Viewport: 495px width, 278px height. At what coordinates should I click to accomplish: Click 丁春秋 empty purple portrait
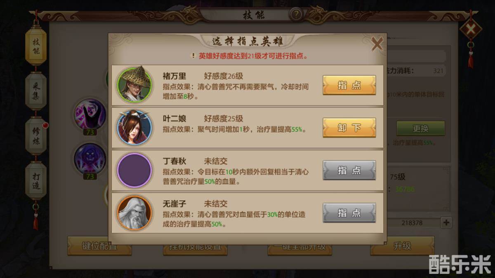134,170
